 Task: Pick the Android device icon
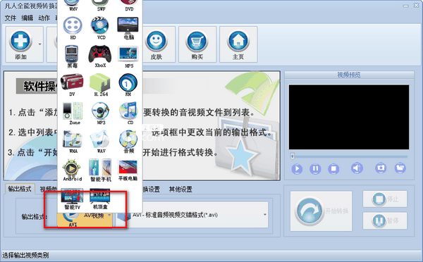tap(72, 169)
